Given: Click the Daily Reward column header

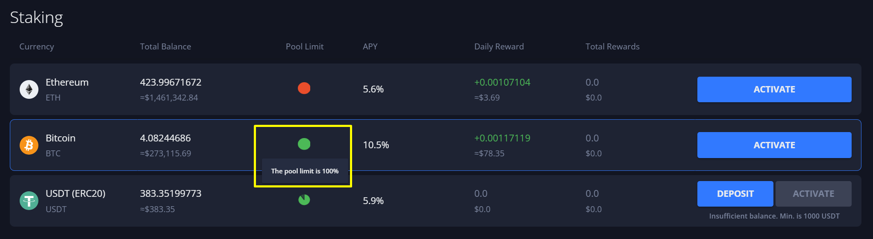Looking at the screenshot, I should 499,46.
